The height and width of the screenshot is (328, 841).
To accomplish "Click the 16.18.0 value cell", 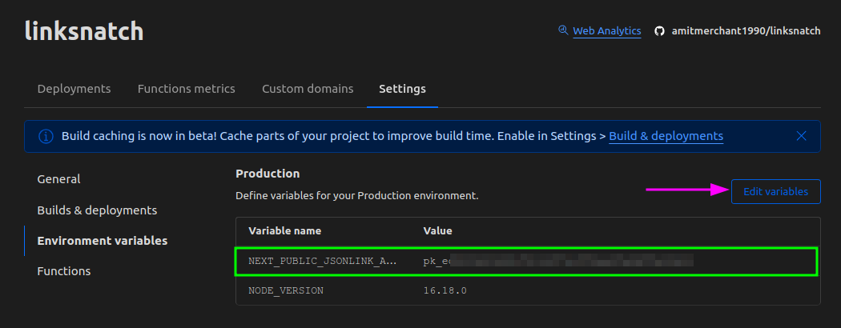I will [445, 291].
